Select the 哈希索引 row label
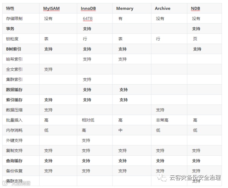The width and height of the screenshot is (228, 188). coord(14,59)
